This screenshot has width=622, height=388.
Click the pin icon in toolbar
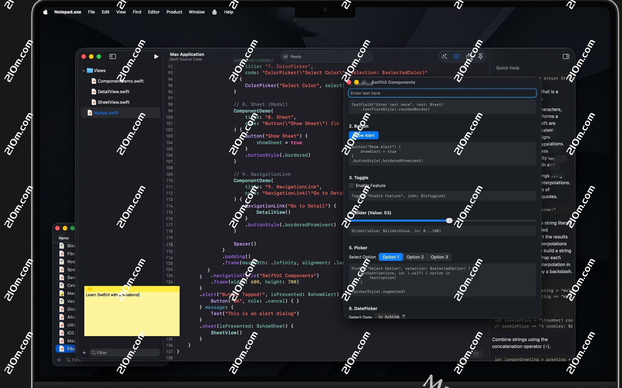pyautogui.click(x=480, y=56)
